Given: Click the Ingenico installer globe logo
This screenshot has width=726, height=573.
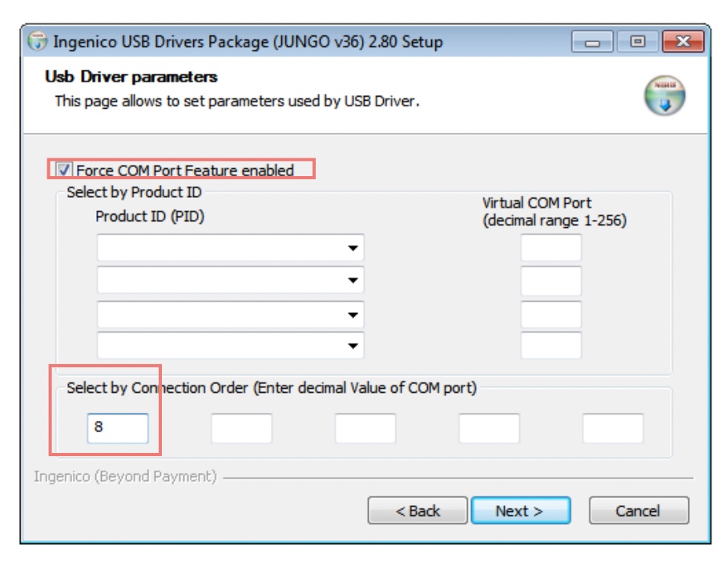Looking at the screenshot, I should click(x=664, y=95).
